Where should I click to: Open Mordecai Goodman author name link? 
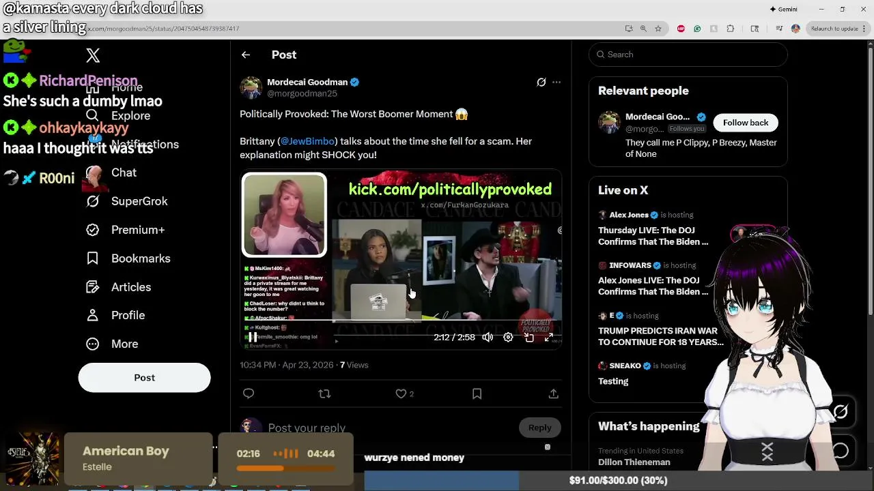pos(307,82)
